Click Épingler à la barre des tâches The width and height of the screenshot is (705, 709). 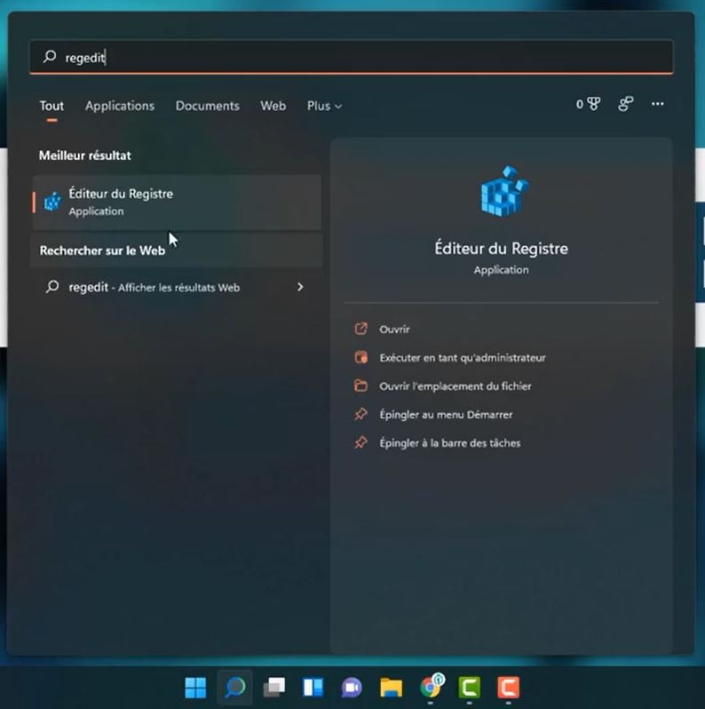pos(449,443)
